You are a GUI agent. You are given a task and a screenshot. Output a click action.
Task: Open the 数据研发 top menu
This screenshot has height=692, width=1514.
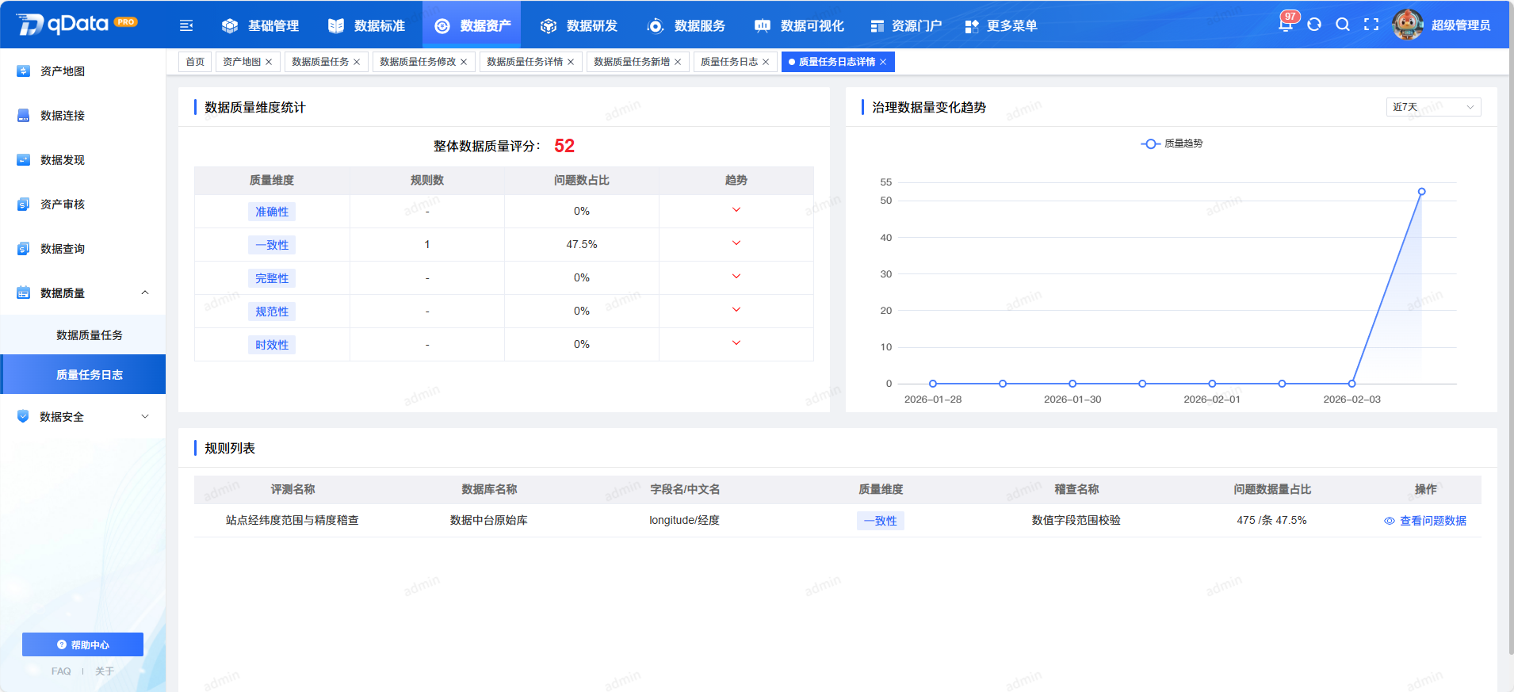point(579,25)
